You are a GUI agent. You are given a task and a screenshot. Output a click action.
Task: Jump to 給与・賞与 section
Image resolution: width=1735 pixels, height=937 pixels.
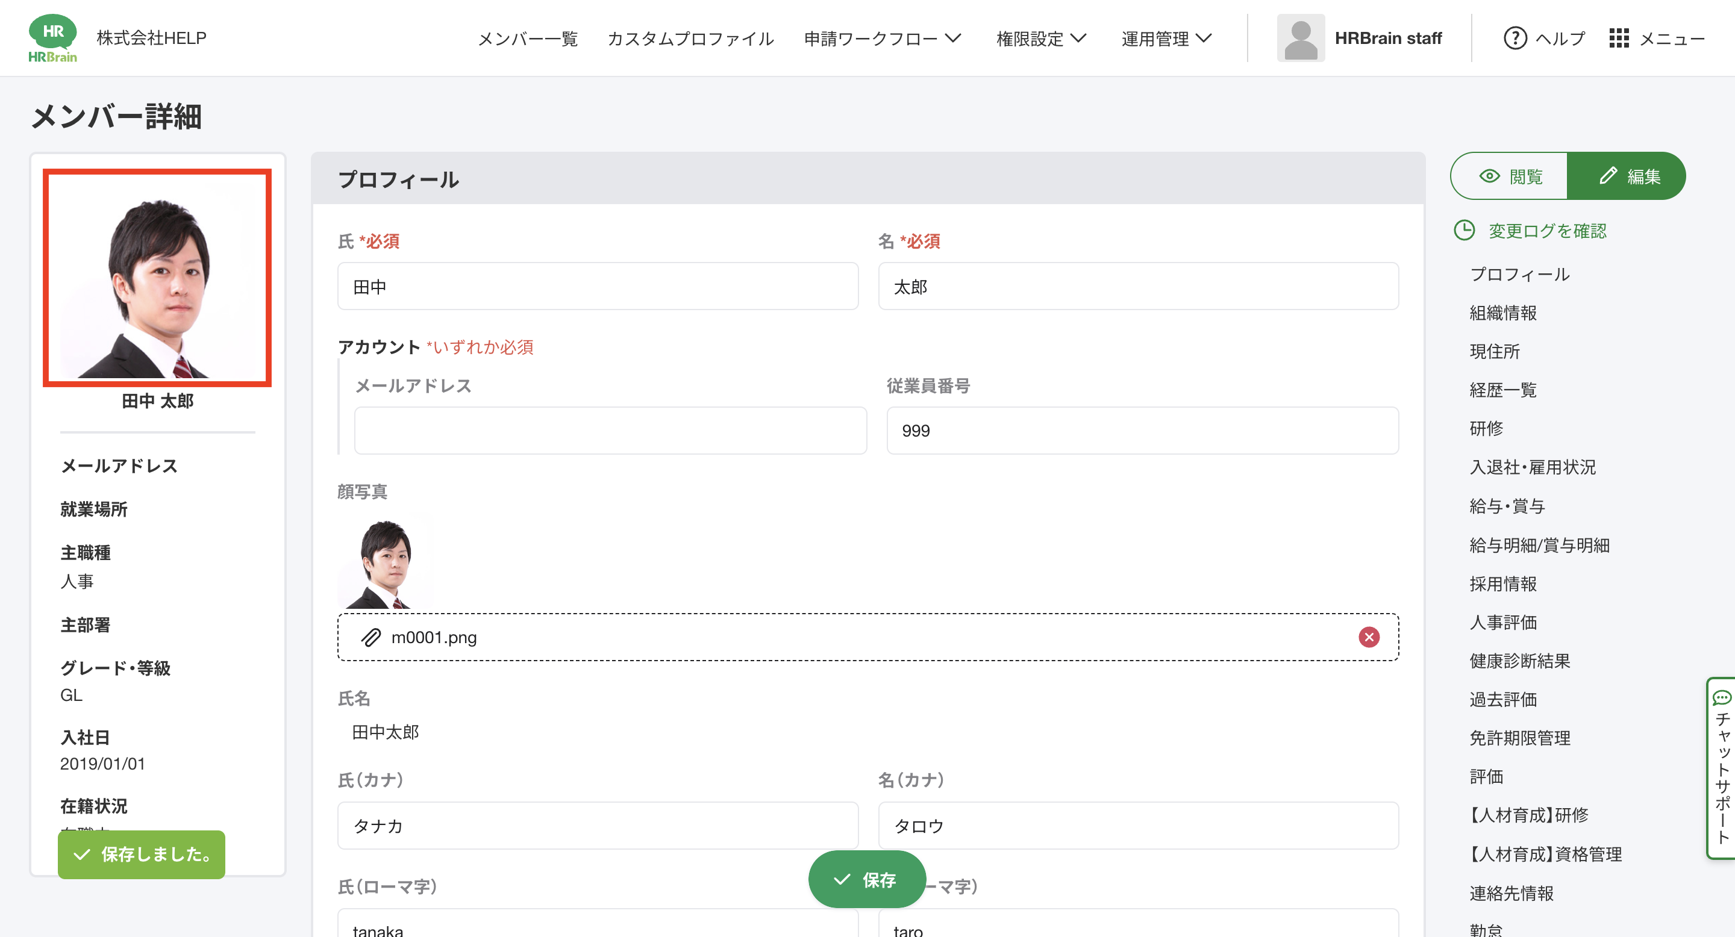tap(1507, 506)
